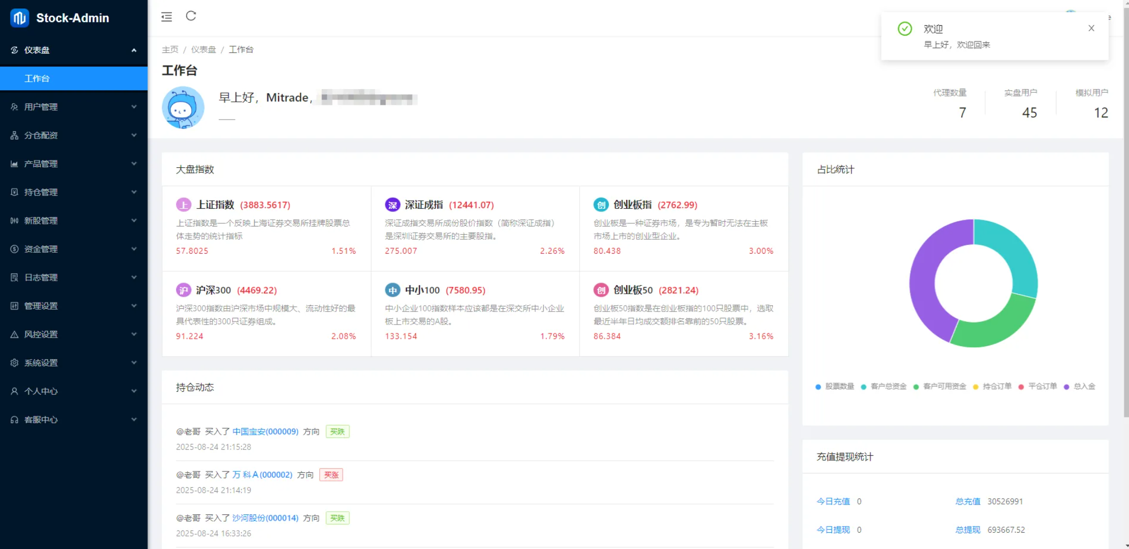Screen dimensions: 1129x549
Task: Expand the 资金管理 sidebar menu
Action: point(73,249)
